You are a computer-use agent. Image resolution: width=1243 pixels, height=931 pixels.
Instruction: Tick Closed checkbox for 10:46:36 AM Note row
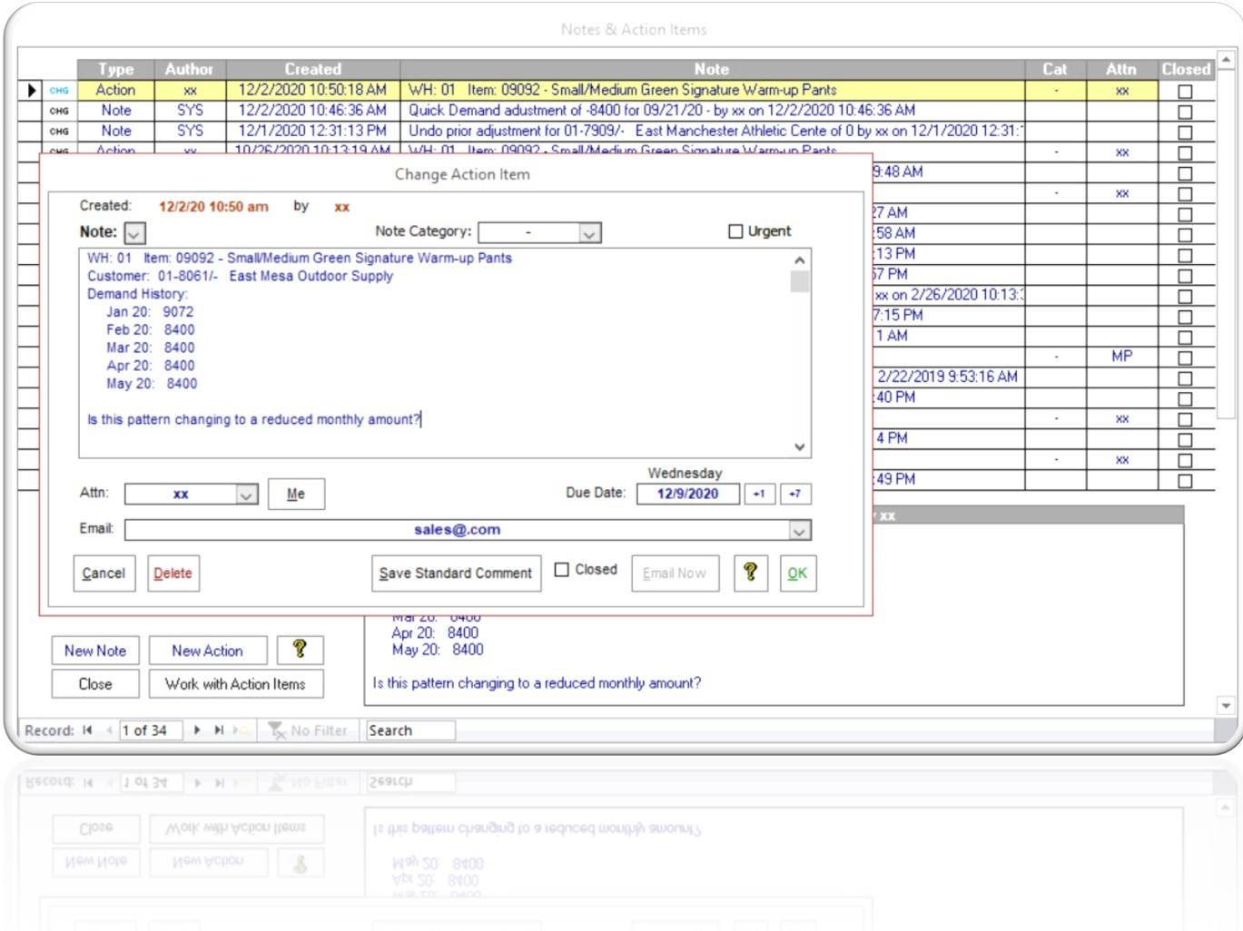[1185, 112]
